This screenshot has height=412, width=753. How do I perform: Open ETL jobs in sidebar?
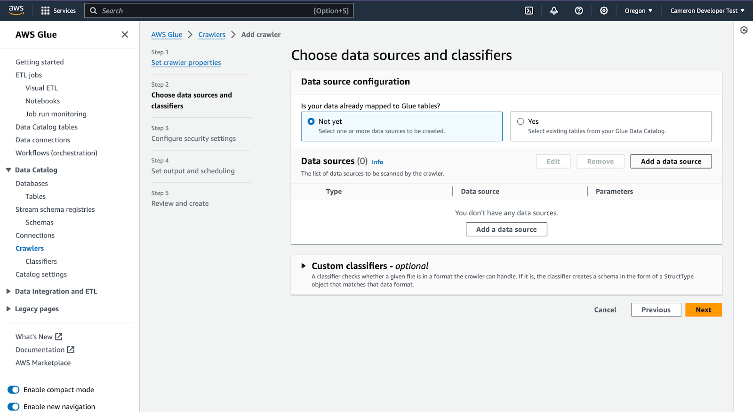(x=29, y=75)
